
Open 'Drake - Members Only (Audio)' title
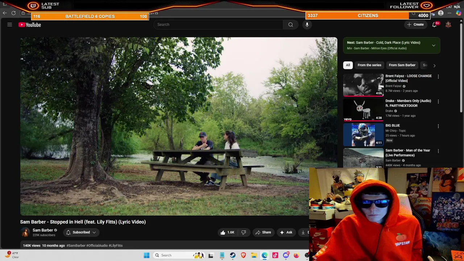[408, 103]
